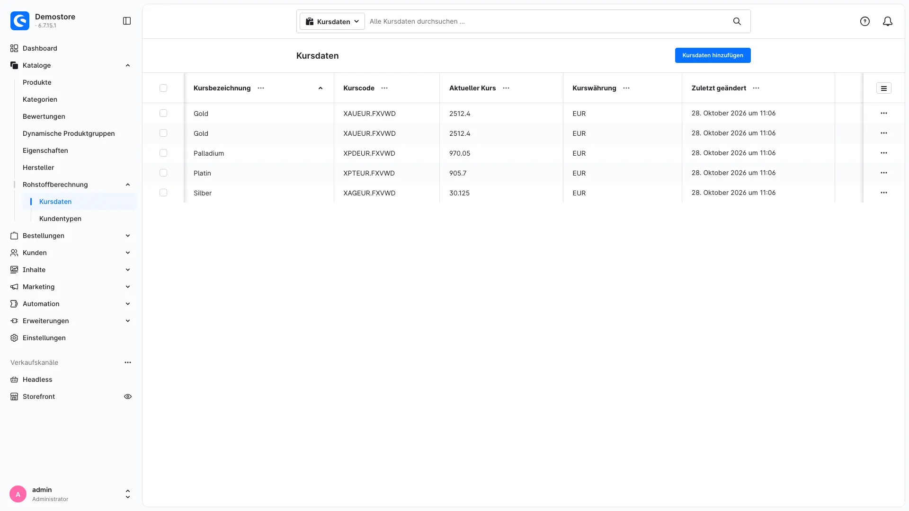Focus the Alle Kursdaten durchsuchen field
909x511 pixels.
(547, 21)
